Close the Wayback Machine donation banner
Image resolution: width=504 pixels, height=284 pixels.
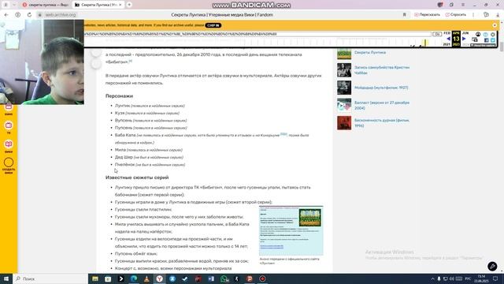tap(495, 25)
